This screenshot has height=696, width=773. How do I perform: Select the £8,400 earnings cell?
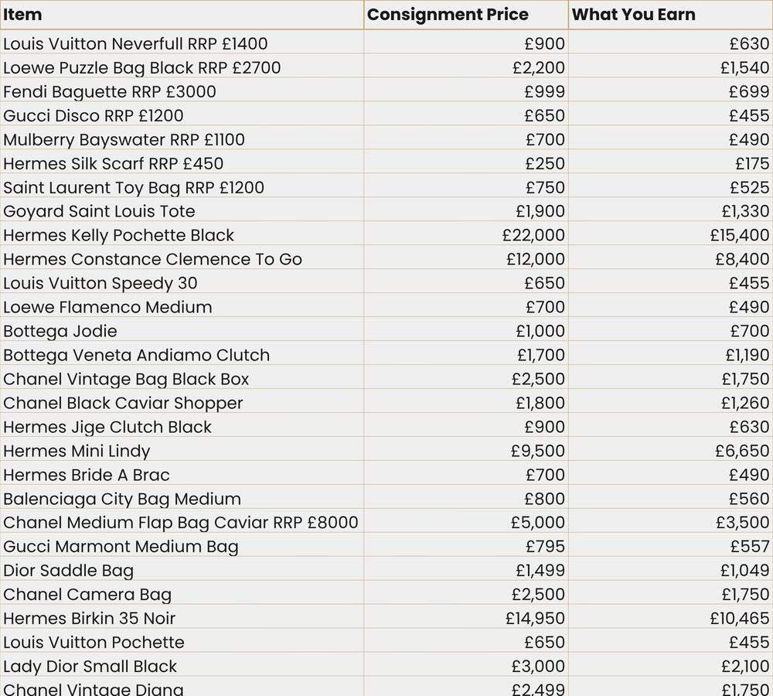[x=742, y=259]
